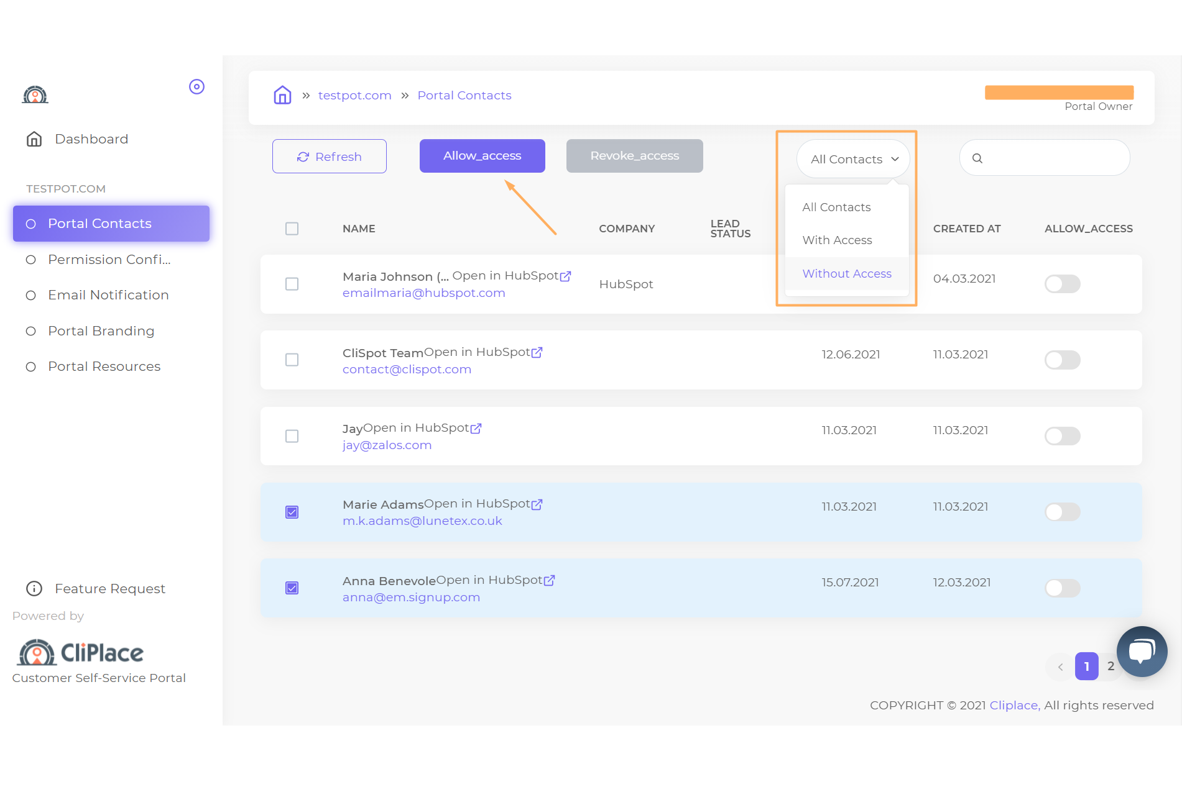This screenshot has width=1182, height=787.
Task: Click the sidebar collapse target icon
Action: 196,87
